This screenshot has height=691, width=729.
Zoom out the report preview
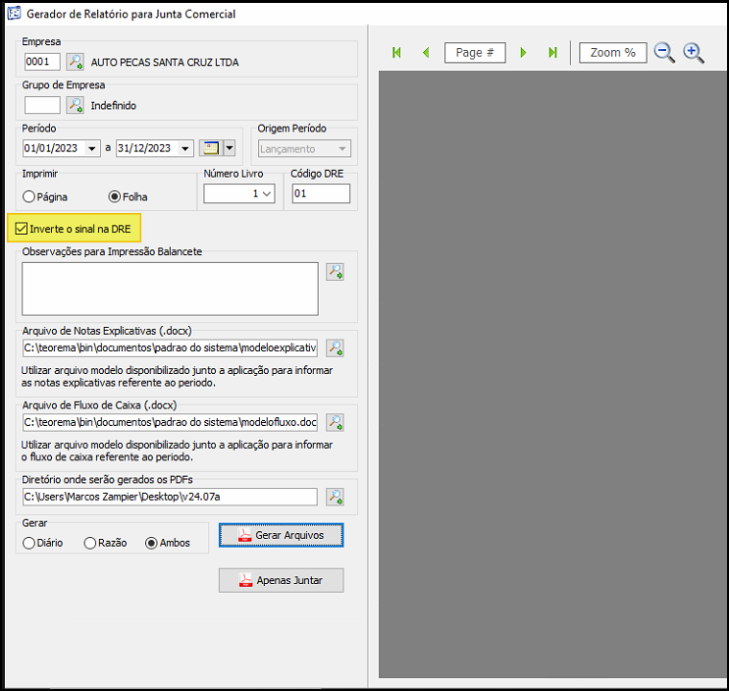coord(664,53)
